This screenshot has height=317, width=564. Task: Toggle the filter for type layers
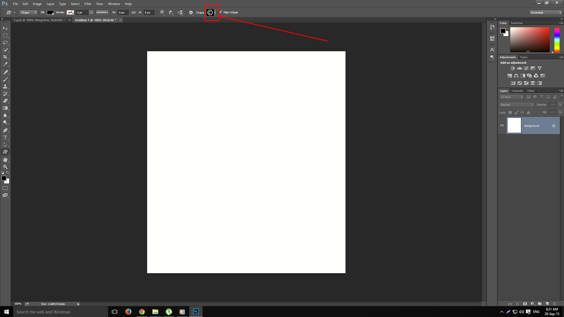[x=542, y=97]
